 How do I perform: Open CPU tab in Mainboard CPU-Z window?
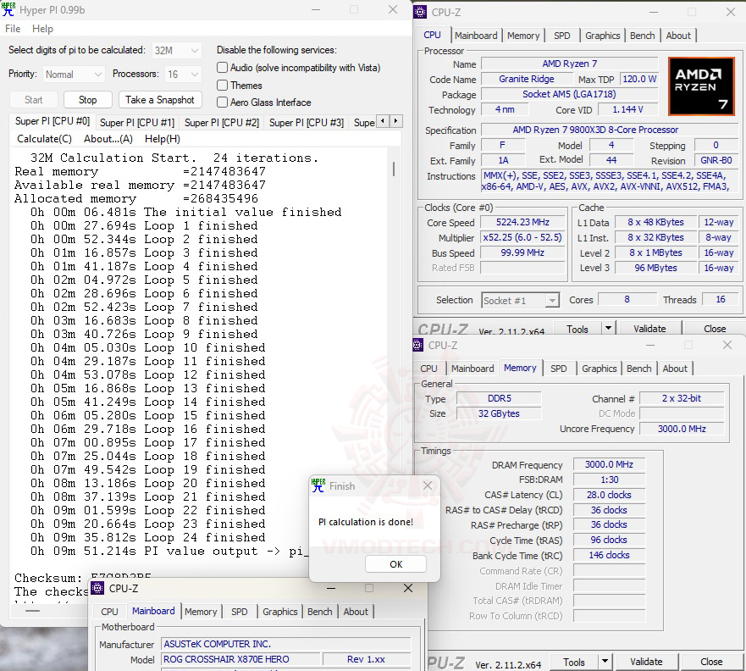click(109, 612)
